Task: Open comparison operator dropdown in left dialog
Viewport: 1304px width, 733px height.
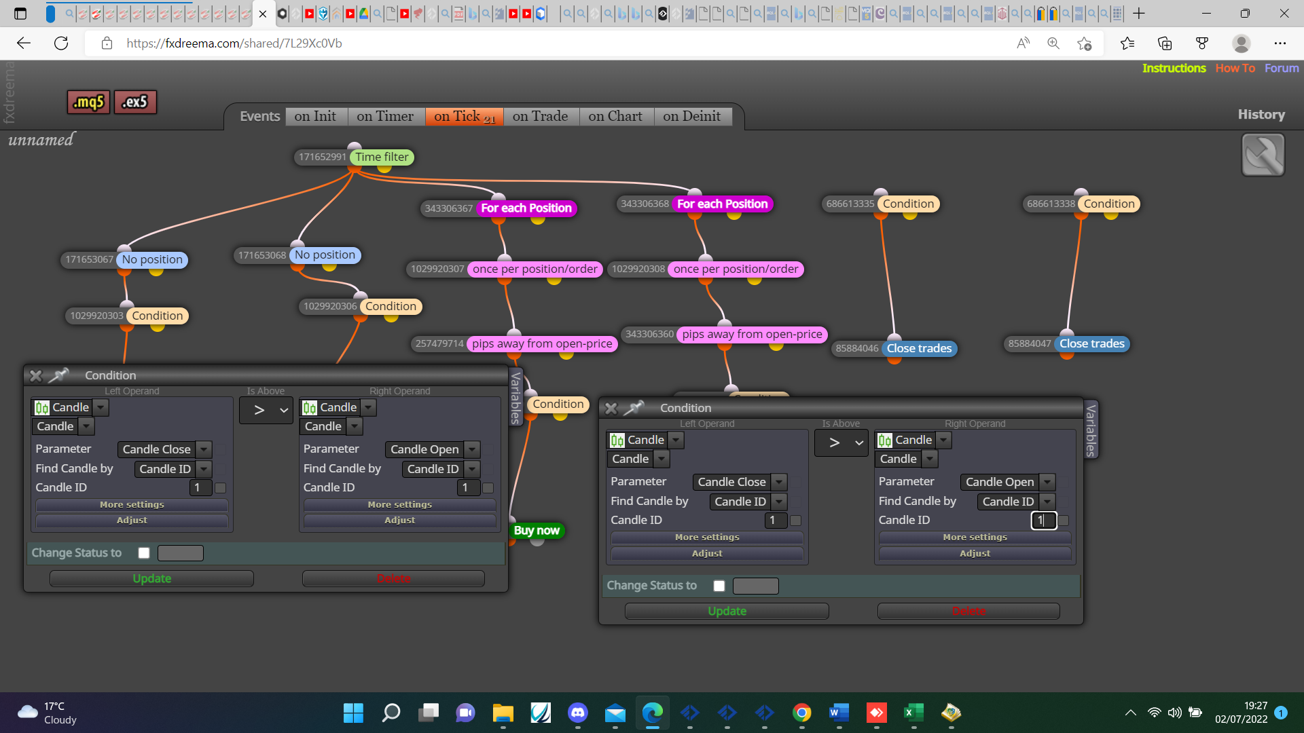Action: point(266,410)
